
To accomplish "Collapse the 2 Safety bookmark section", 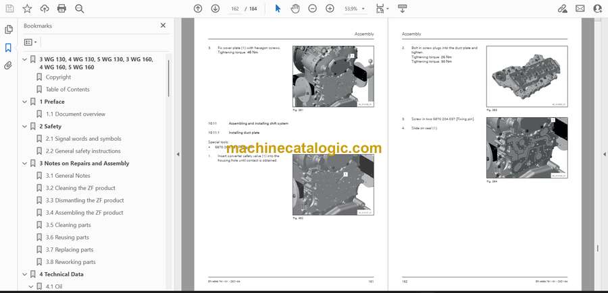I will tap(25, 127).
